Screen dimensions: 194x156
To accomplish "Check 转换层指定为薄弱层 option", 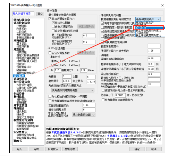I will [102, 42].
